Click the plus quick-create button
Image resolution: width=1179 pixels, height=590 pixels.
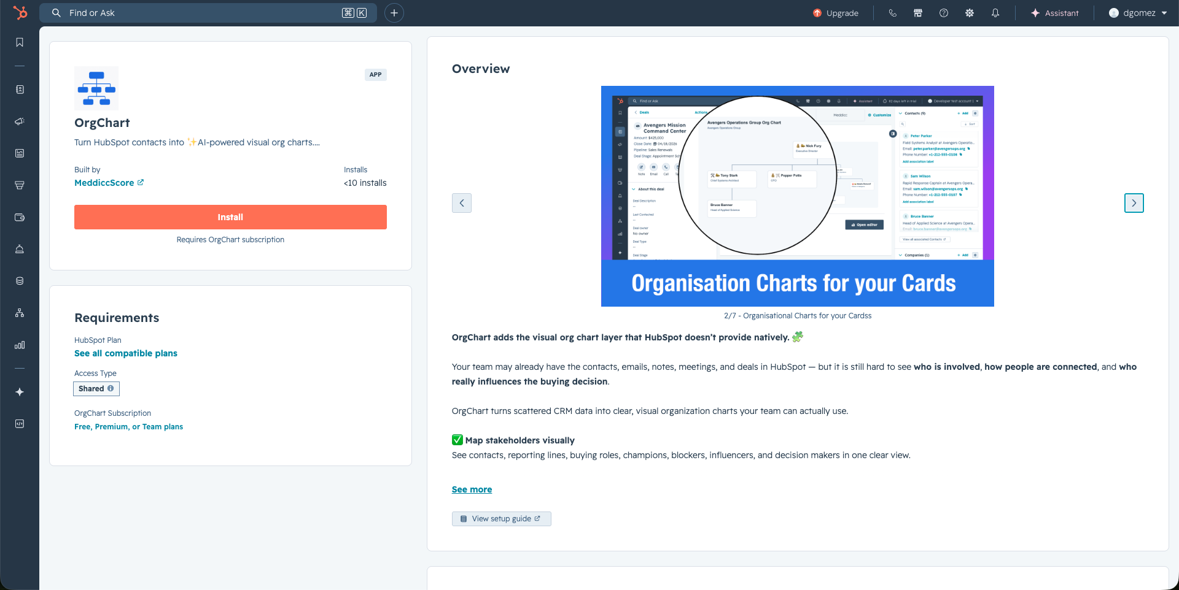click(x=394, y=13)
